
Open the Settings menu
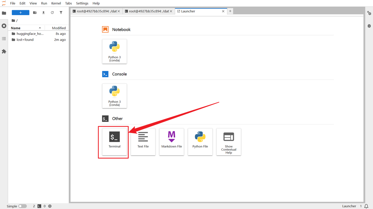(82, 3)
